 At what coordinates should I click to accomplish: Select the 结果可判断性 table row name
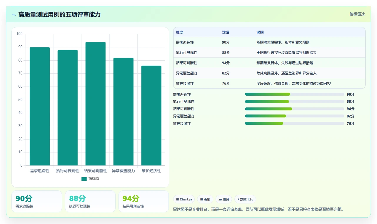pos(186,63)
